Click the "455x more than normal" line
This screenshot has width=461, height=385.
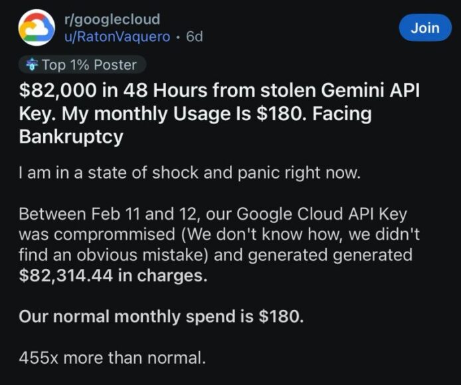pos(112,358)
